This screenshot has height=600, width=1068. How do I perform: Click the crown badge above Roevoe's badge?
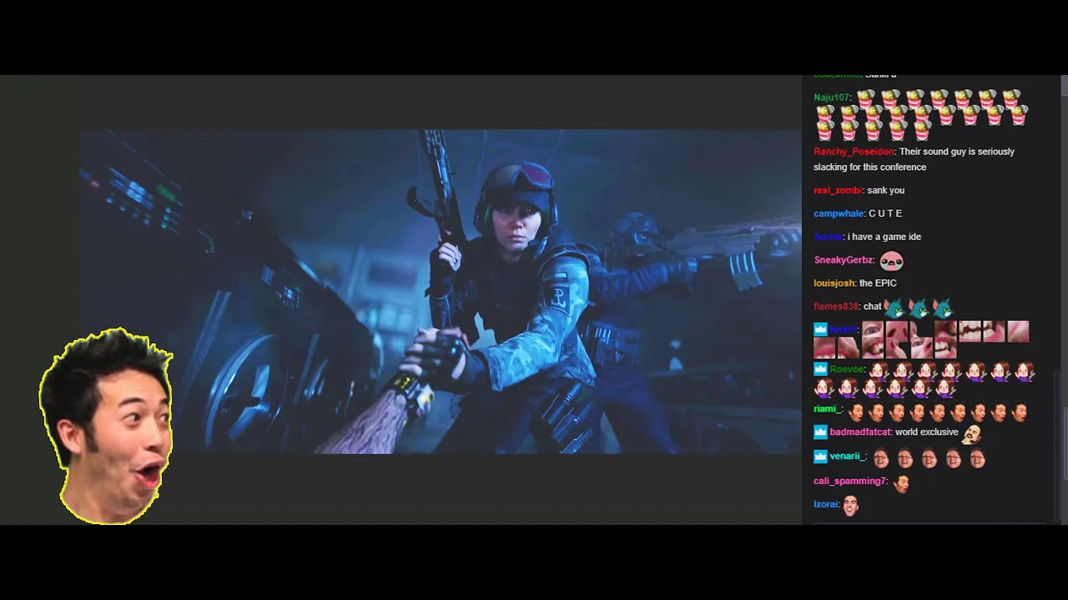point(820,329)
